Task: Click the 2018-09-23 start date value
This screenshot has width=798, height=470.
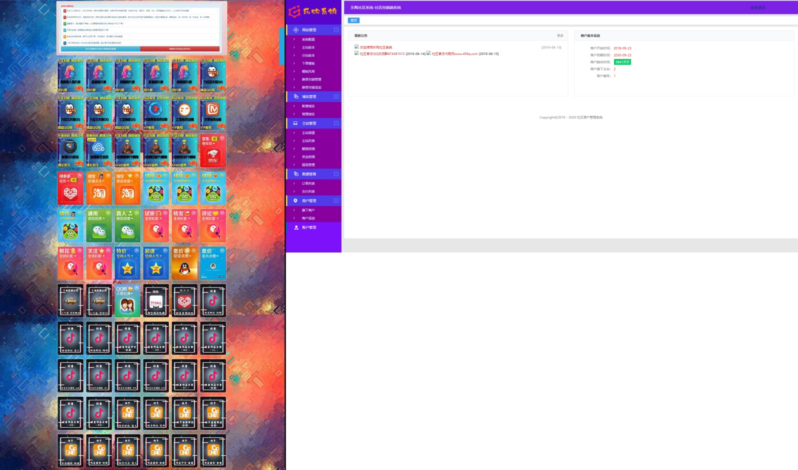Action: click(x=622, y=48)
